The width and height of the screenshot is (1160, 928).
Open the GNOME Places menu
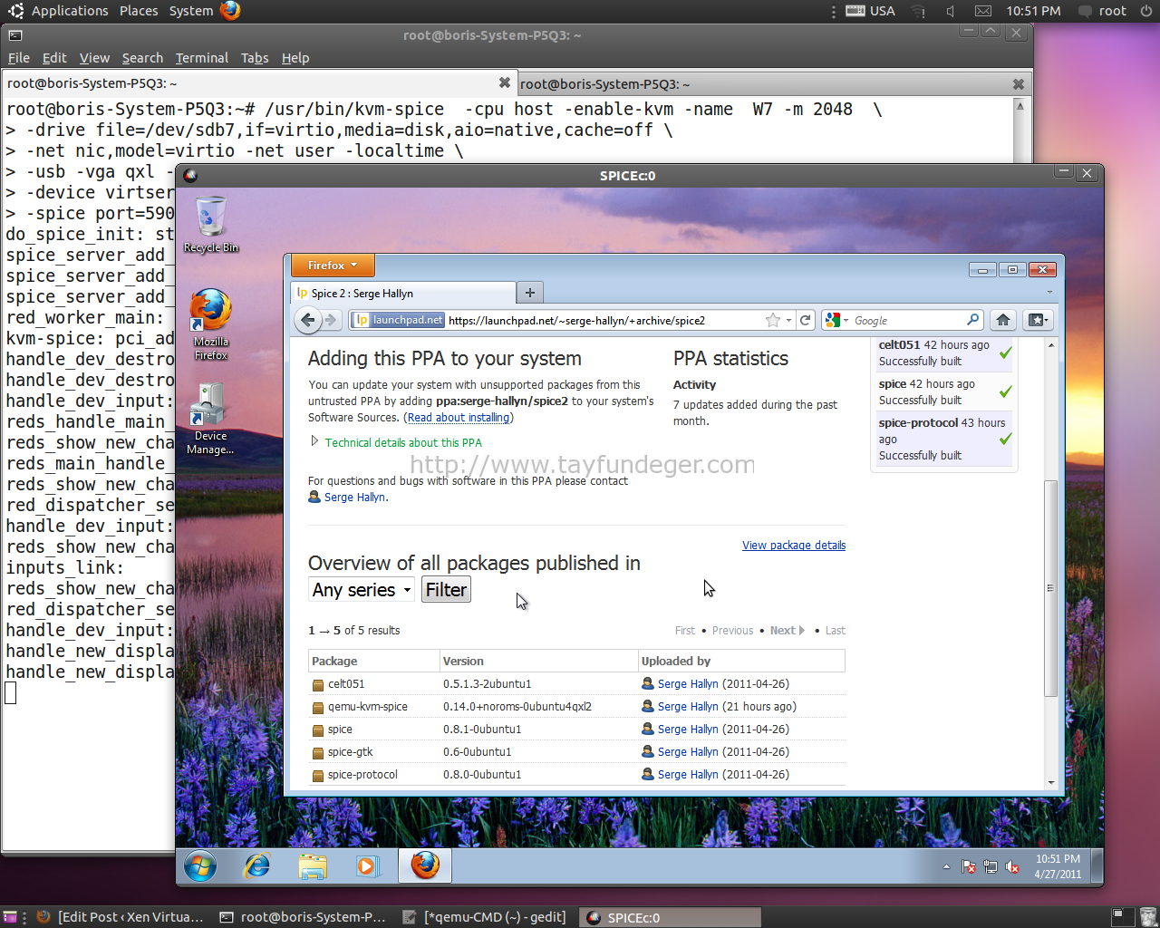(139, 11)
